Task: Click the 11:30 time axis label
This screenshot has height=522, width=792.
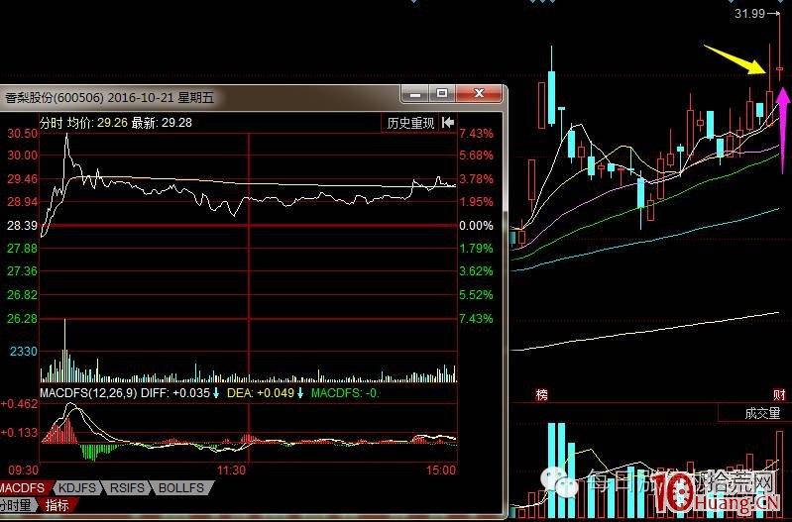Action: tap(231, 470)
